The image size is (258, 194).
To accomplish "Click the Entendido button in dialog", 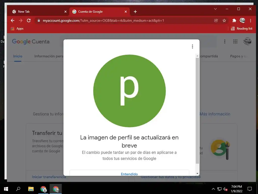I will pos(129,173).
